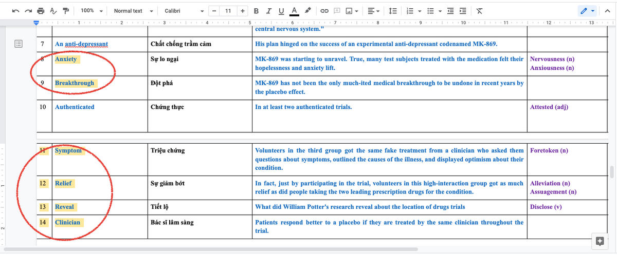617x255 pixels.
Task: Click the highlighted word Reveal
Action: click(x=64, y=207)
